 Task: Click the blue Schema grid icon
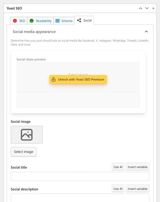pos(58,21)
